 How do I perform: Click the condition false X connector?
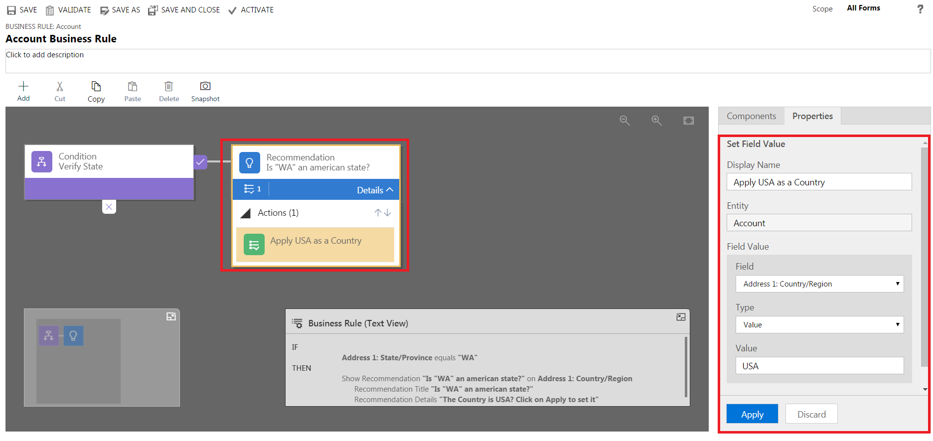[x=109, y=207]
